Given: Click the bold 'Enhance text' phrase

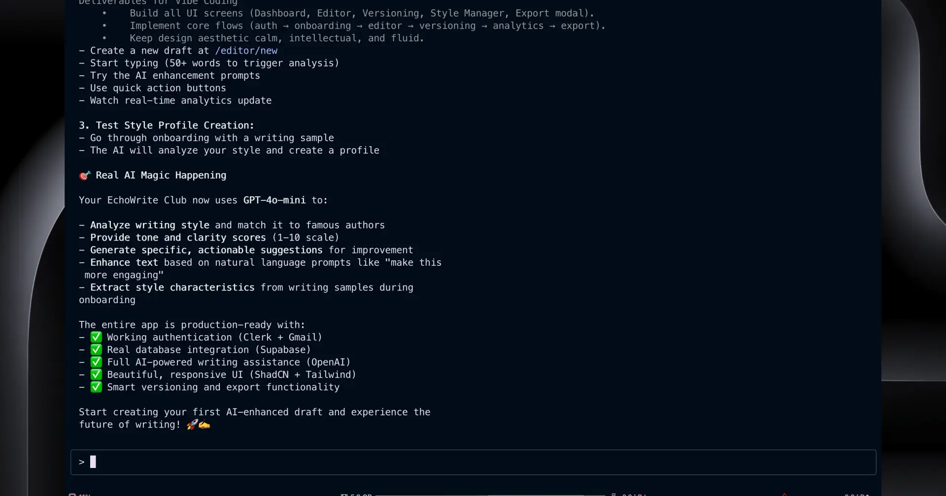Looking at the screenshot, I should tap(124, 263).
